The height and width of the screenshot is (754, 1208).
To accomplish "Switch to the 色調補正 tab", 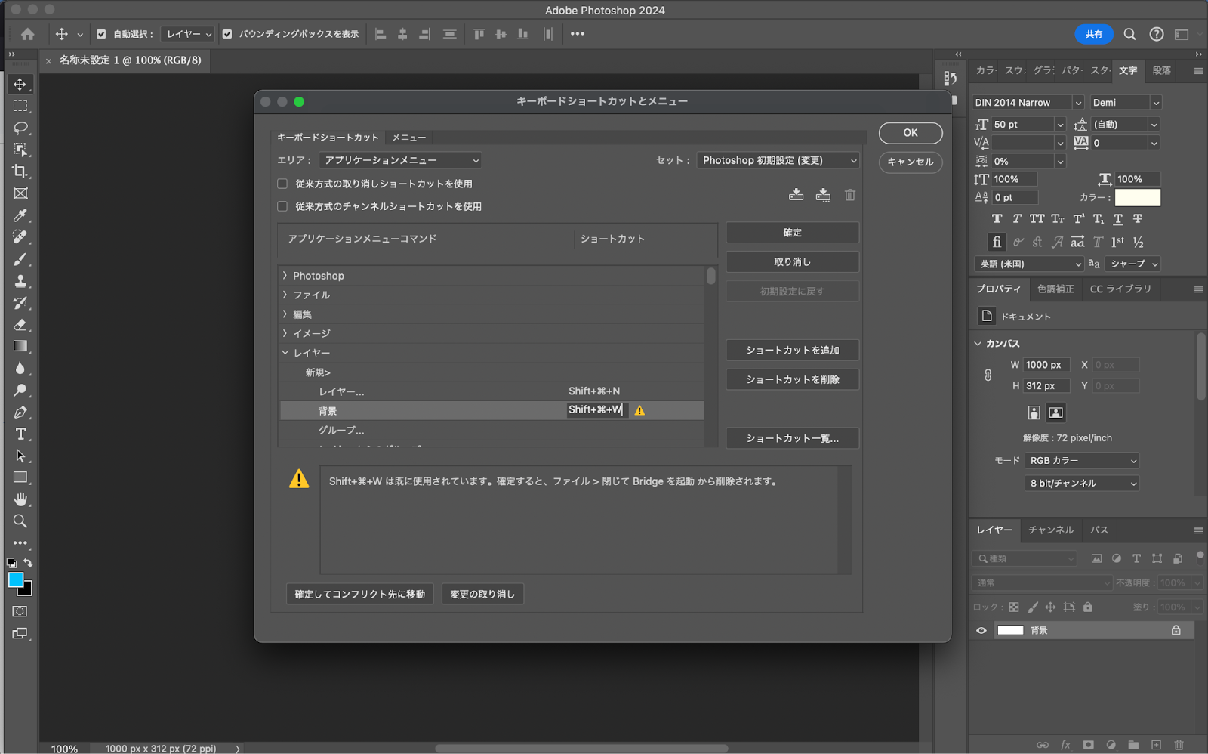I will [1055, 289].
